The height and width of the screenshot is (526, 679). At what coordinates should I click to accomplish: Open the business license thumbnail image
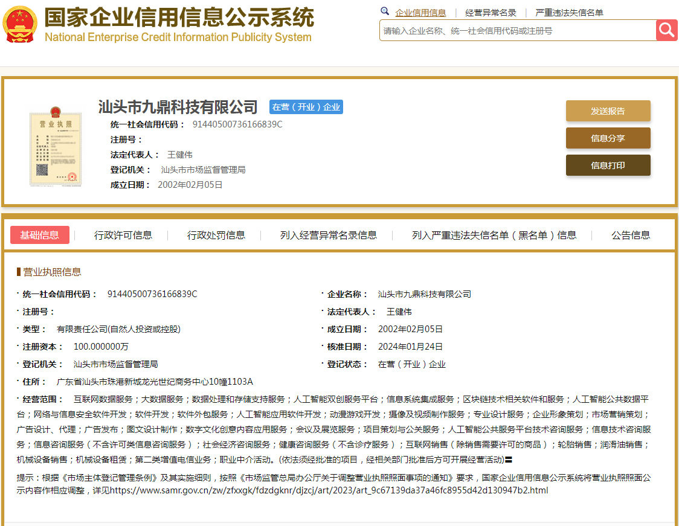point(55,143)
